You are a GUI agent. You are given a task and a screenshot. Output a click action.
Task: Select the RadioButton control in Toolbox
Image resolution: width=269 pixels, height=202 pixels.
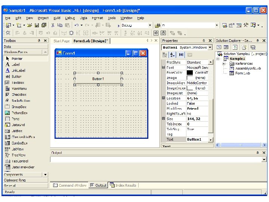[25, 101]
